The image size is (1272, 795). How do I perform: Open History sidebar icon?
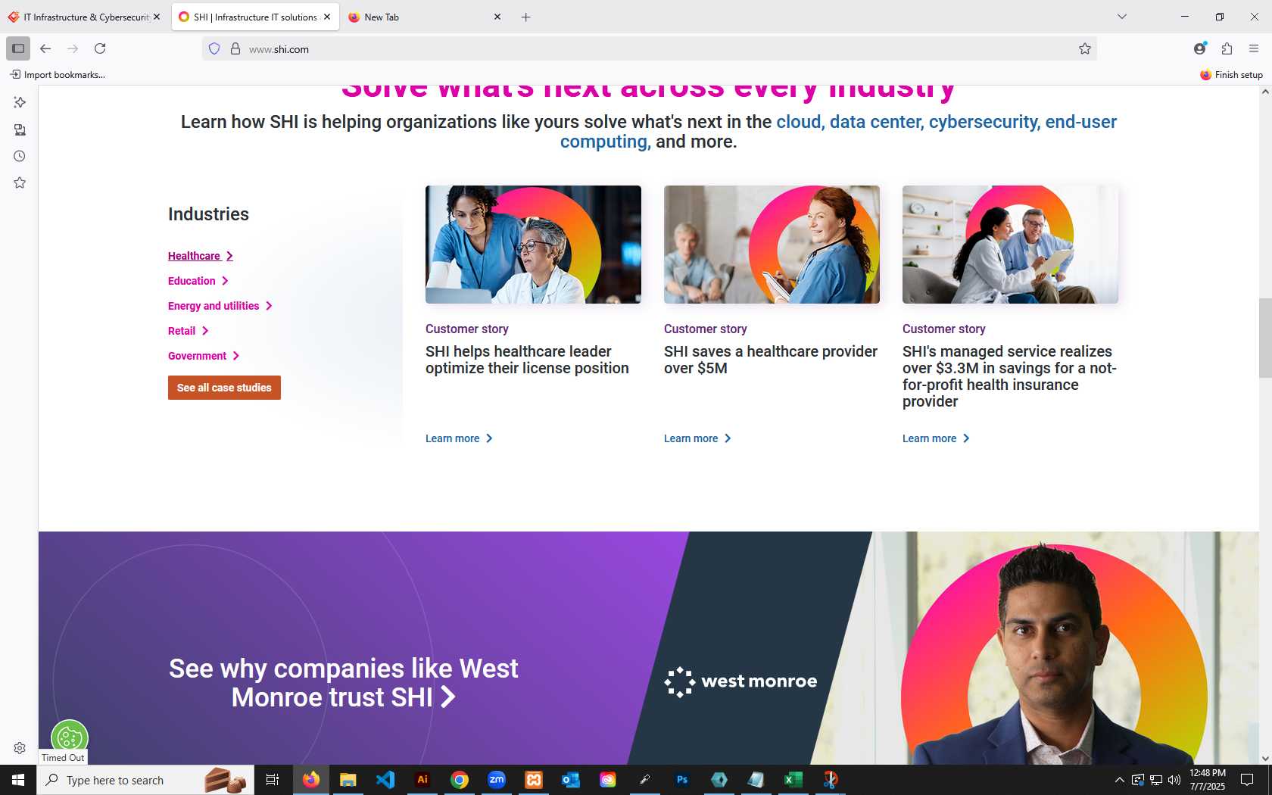click(x=20, y=156)
